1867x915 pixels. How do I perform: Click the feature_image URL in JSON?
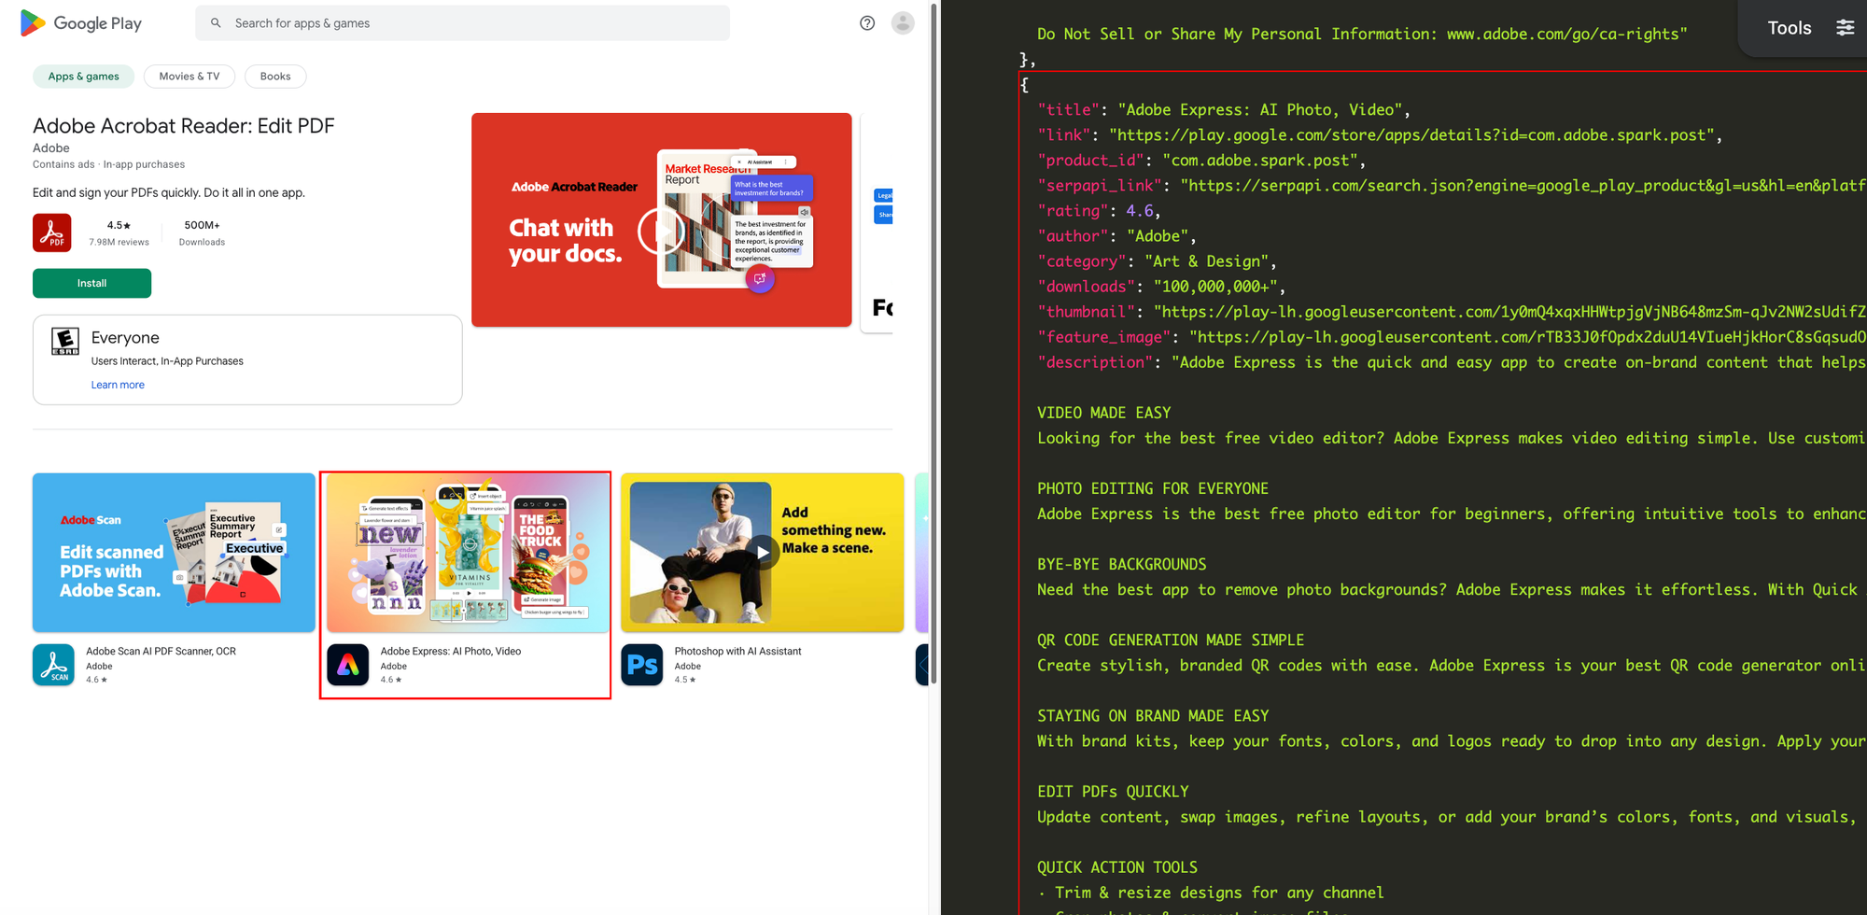click(x=1527, y=337)
